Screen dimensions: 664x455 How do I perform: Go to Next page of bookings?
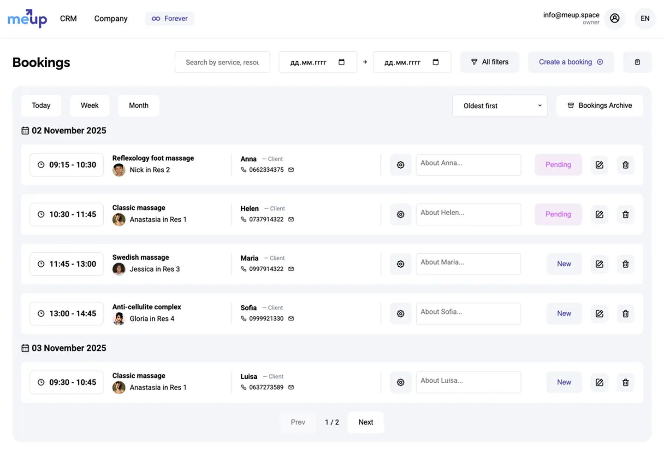tap(365, 422)
